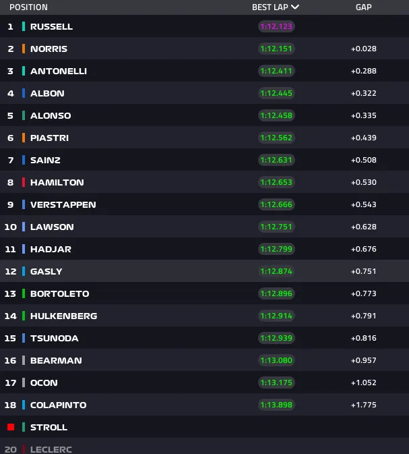Click Hamilton's red team color bar

tap(24, 182)
